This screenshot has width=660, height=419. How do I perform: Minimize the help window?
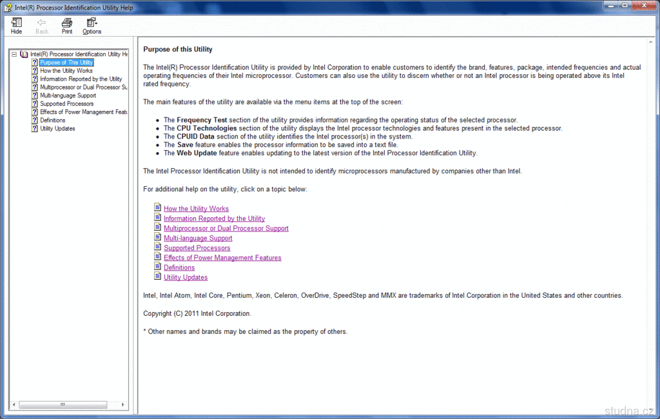point(610,5)
